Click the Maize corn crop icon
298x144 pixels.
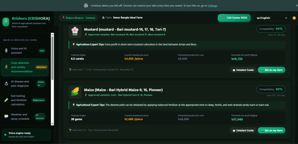click(x=75, y=92)
